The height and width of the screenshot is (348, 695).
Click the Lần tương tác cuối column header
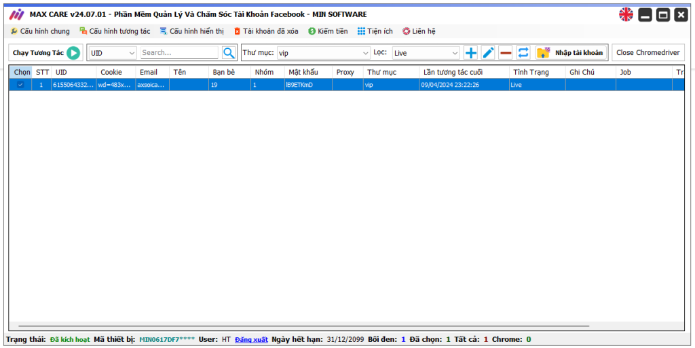pyautogui.click(x=464, y=72)
